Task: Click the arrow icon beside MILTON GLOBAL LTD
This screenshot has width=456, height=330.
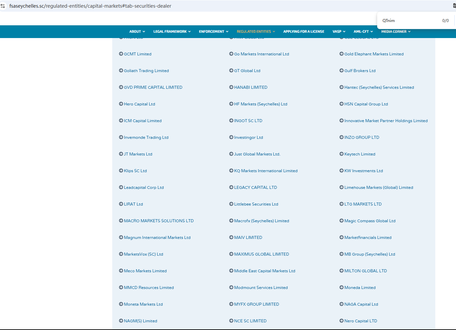Action: tap(341, 271)
